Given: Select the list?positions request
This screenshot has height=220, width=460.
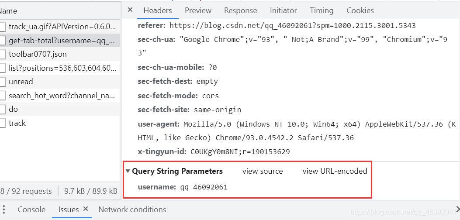Looking at the screenshot, I should (60, 68).
